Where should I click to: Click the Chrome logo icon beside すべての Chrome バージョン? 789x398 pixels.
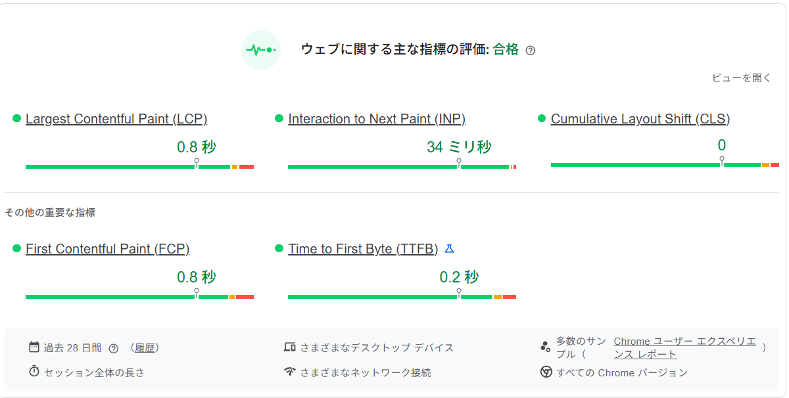(x=546, y=372)
